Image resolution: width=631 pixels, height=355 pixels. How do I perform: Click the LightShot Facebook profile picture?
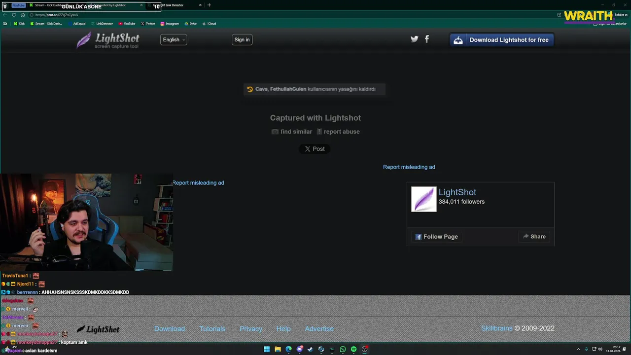click(424, 199)
